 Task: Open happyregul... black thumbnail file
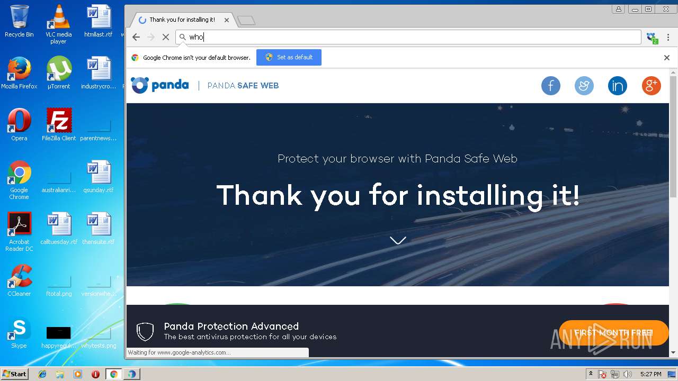point(59,337)
